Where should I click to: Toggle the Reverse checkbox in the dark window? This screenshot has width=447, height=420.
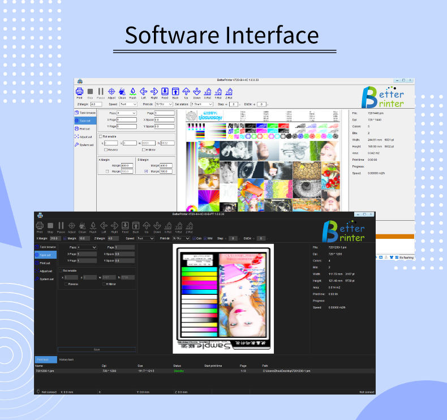click(x=65, y=284)
